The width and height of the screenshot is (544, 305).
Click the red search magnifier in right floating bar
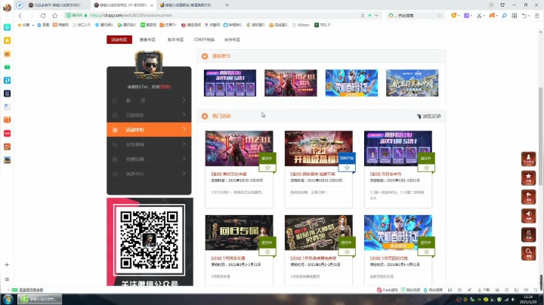[x=528, y=253]
